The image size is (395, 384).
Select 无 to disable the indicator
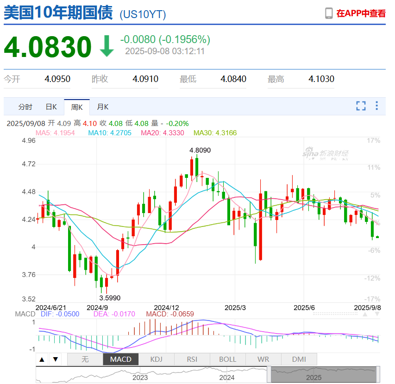pyautogui.click(x=85, y=359)
